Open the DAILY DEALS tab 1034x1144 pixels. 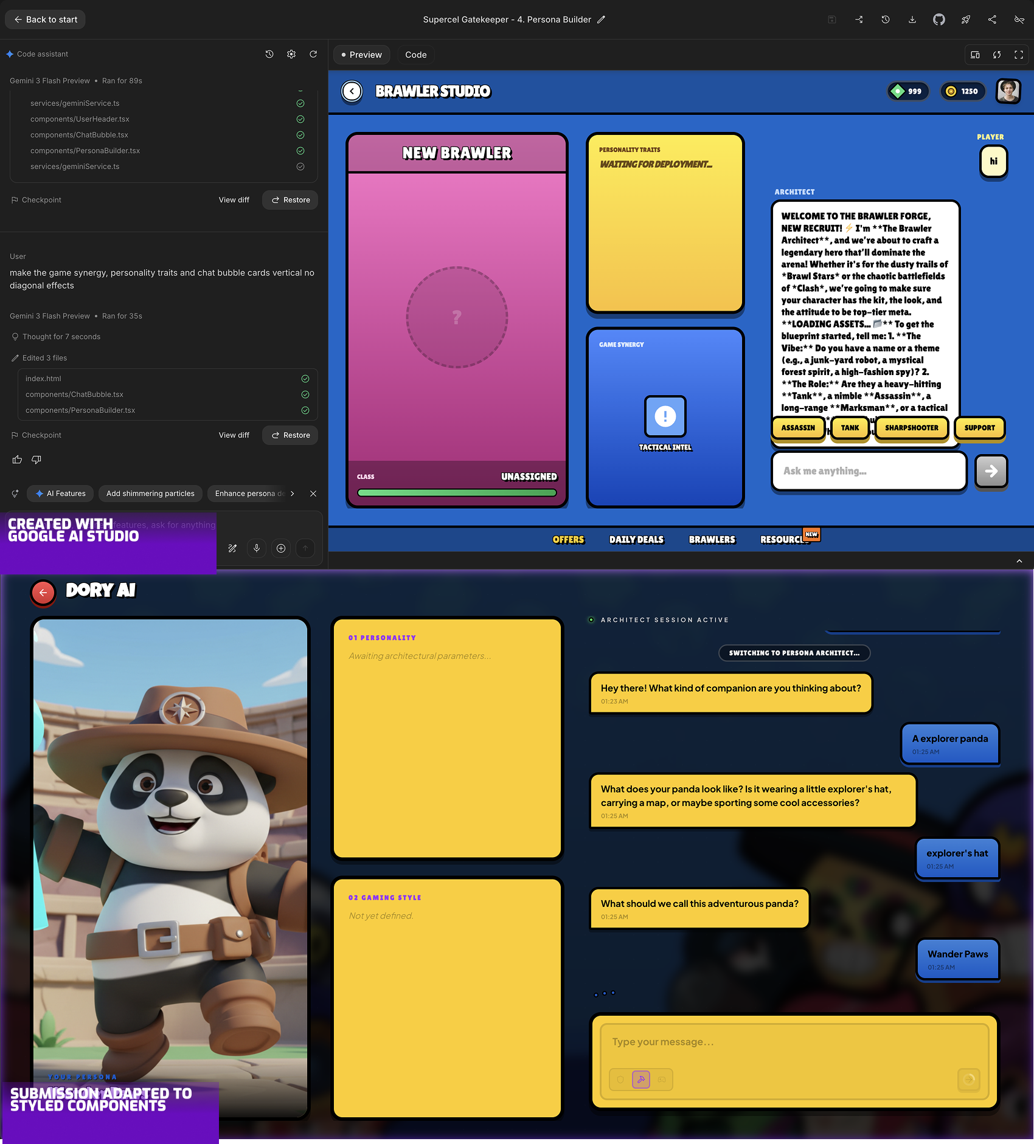[x=637, y=540]
